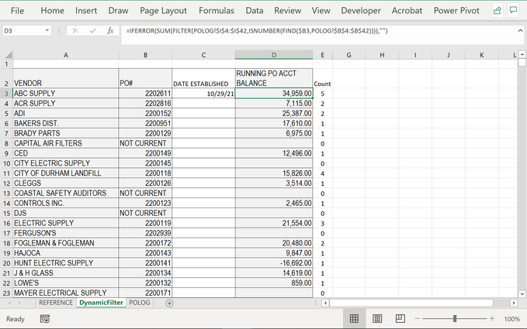Screen dimensions: 527x329
Task: Click the Name Box showing D3
Action: click(23, 31)
